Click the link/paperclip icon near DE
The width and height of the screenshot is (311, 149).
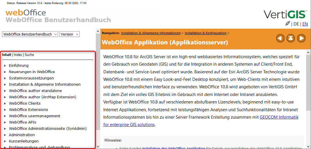coord(288,23)
